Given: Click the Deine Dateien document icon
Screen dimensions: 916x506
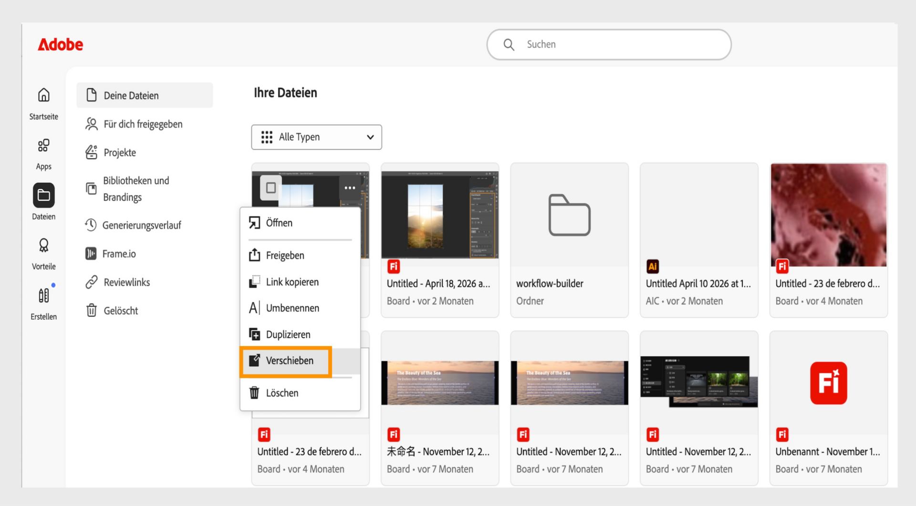Looking at the screenshot, I should click(92, 95).
